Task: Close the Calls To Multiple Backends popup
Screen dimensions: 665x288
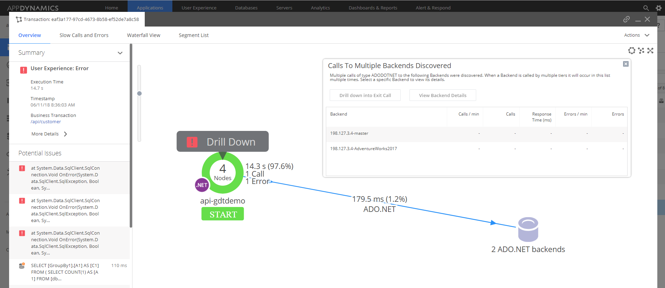Action: click(626, 64)
